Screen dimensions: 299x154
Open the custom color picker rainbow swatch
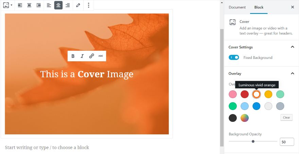click(245, 118)
